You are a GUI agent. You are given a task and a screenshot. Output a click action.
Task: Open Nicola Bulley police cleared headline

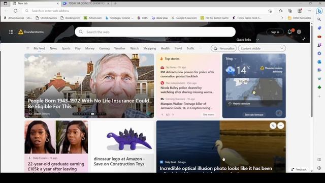pyautogui.click(x=187, y=90)
